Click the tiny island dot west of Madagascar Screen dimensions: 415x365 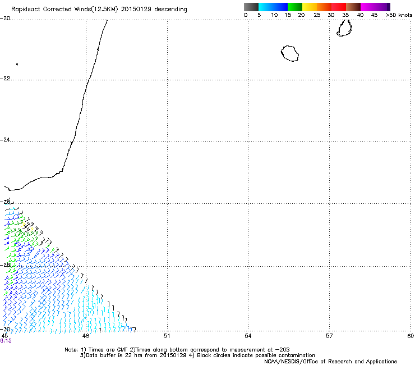[x=17, y=65]
